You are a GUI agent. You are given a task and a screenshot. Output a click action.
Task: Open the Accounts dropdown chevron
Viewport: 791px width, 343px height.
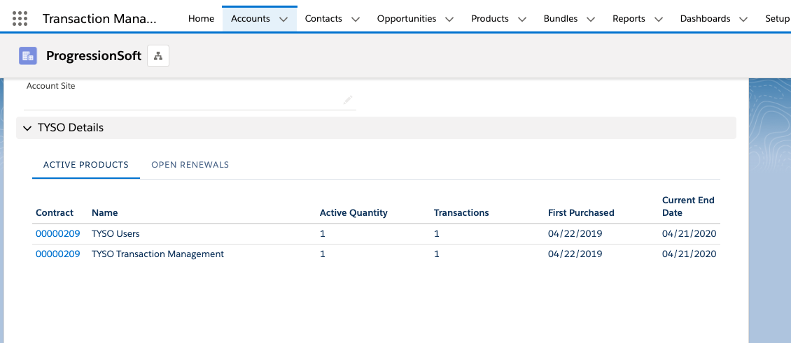[283, 20]
